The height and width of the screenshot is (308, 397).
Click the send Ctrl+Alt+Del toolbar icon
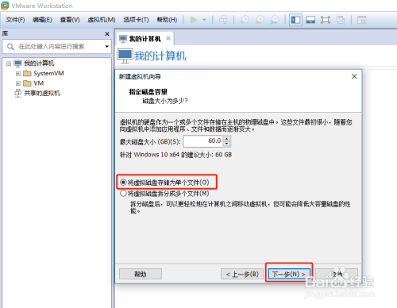point(223,20)
